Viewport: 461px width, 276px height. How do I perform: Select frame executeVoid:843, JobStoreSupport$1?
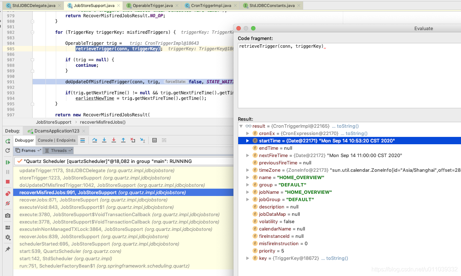coord(123,207)
